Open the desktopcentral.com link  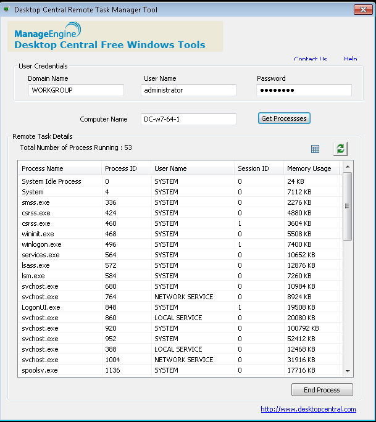click(308, 409)
